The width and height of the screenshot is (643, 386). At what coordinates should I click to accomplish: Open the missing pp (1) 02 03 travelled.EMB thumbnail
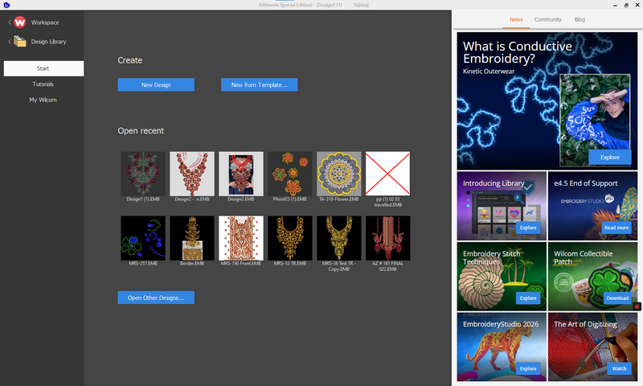(x=388, y=174)
